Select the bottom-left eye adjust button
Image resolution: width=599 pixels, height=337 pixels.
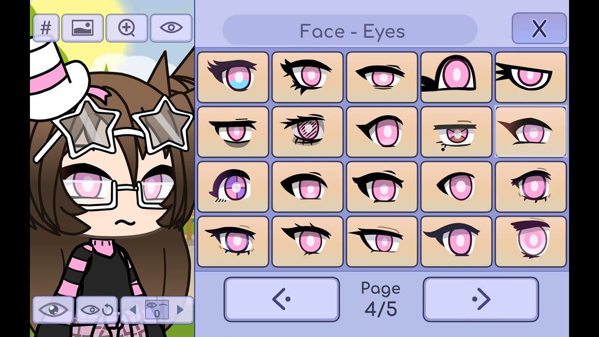pos(53,310)
